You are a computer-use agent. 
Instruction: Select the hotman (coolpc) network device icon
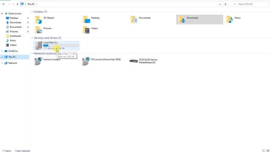pos(38,61)
